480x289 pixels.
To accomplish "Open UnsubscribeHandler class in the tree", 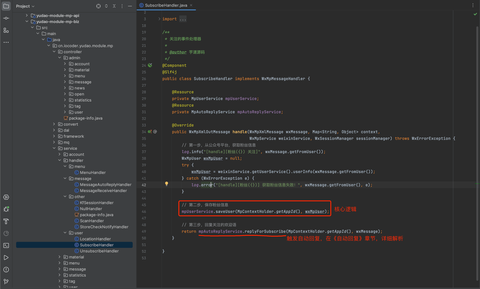I will (x=99, y=251).
